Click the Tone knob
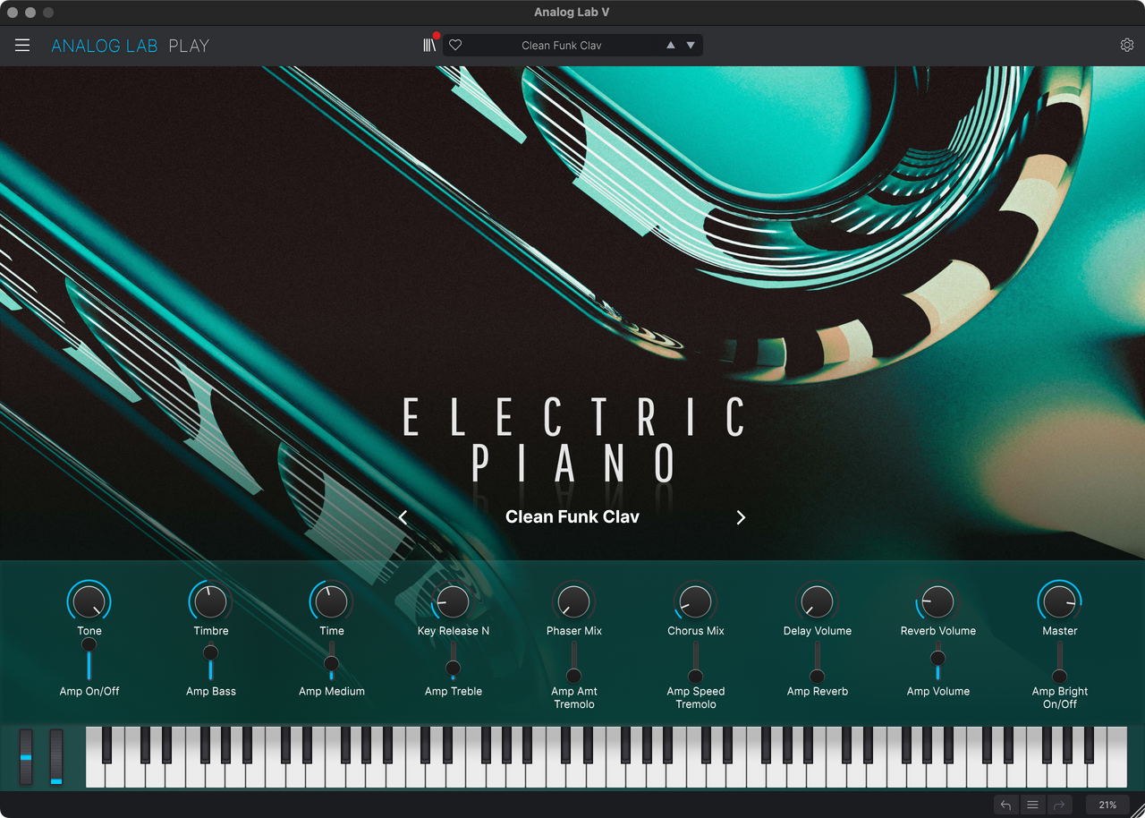 click(89, 602)
